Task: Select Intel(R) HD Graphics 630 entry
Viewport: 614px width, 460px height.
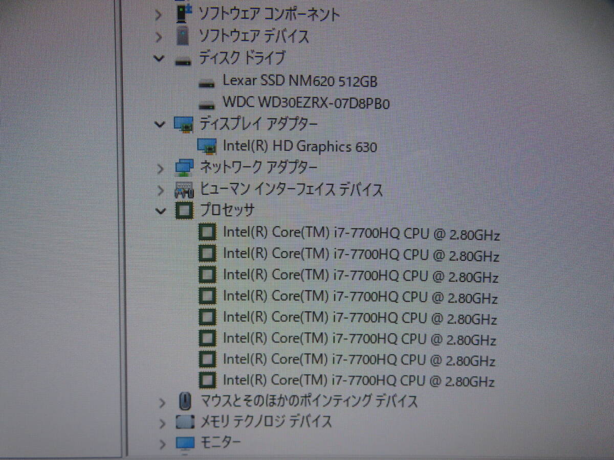Action: (300, 147)
